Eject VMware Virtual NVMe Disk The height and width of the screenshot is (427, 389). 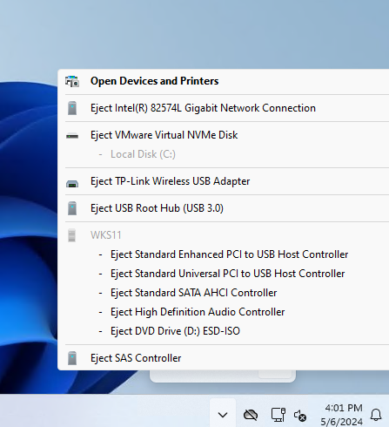coord(164,135)
